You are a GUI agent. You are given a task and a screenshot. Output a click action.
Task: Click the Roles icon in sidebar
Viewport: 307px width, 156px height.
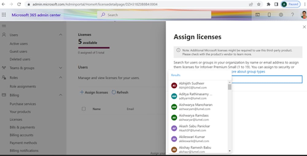click(x=4, y=77)
